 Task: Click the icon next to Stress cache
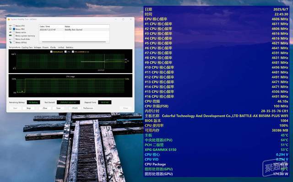(x=11, y=32)
